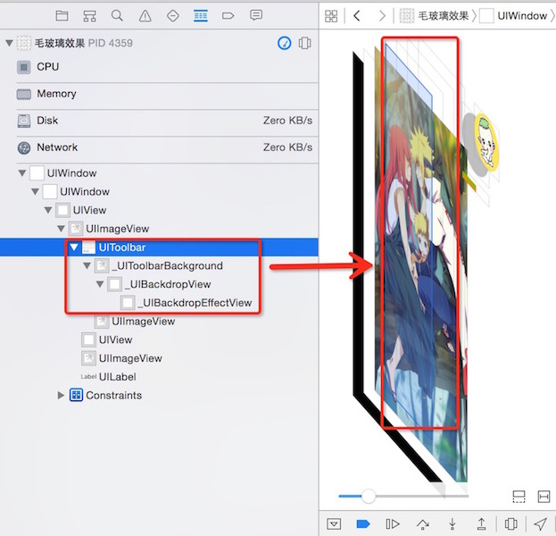This screenshot has width=556, height=536.
Task: Toggle breakpoints activation in debug bar
Action: [x=363, y=523]
